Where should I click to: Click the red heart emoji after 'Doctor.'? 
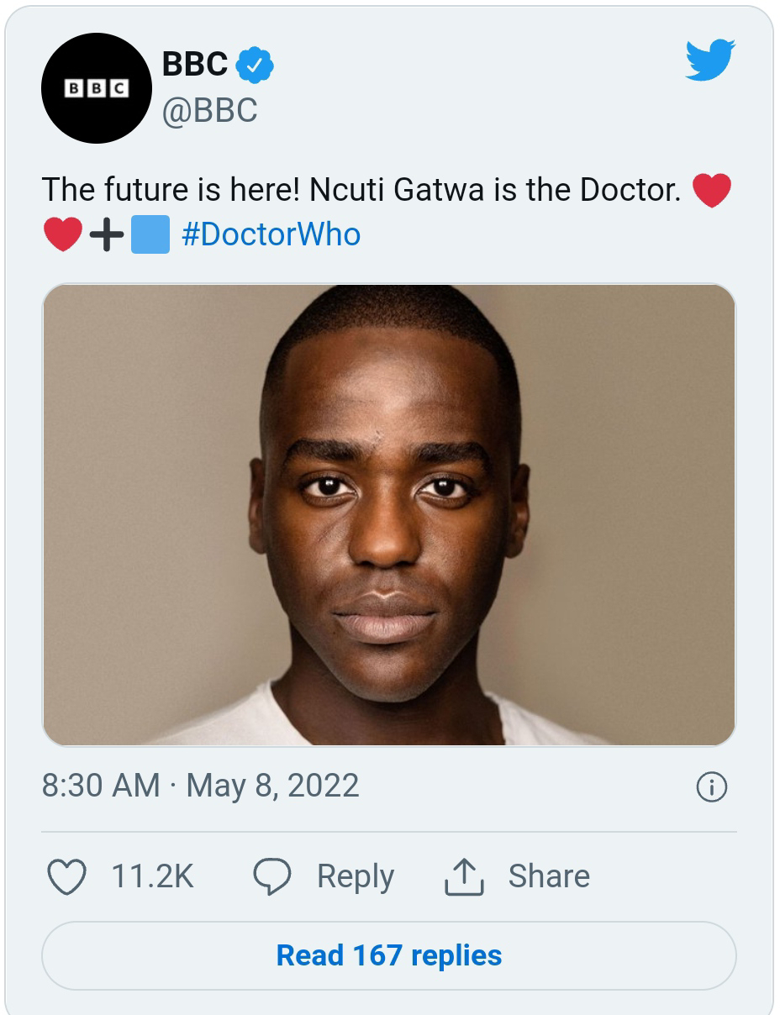pos(711,190)
